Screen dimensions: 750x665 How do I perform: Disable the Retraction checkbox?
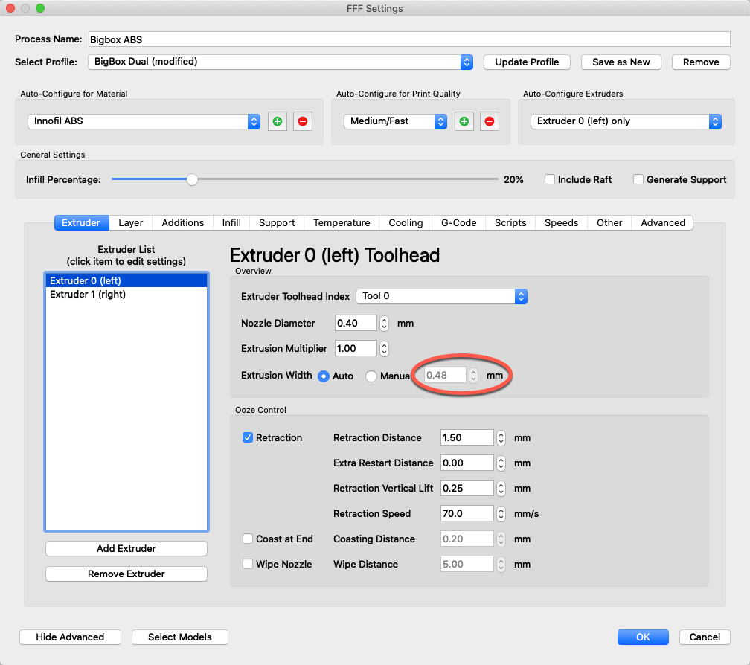point(249,438)
